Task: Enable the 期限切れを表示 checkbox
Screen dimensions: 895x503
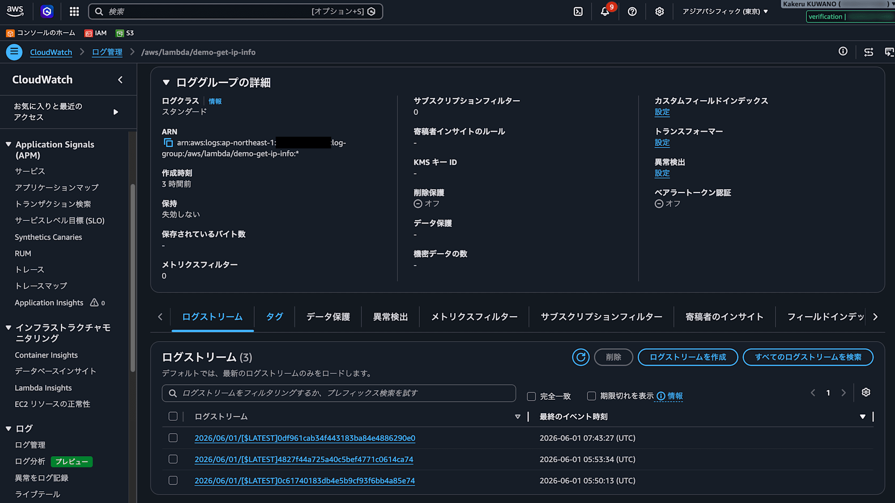Action: (592, 396)
